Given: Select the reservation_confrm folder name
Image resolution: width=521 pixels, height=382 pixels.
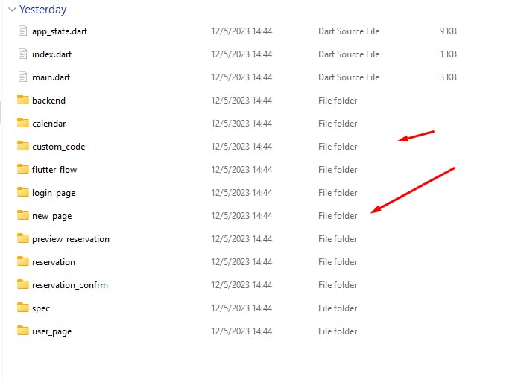Looking at the screenshot, I should pos(70,285).
